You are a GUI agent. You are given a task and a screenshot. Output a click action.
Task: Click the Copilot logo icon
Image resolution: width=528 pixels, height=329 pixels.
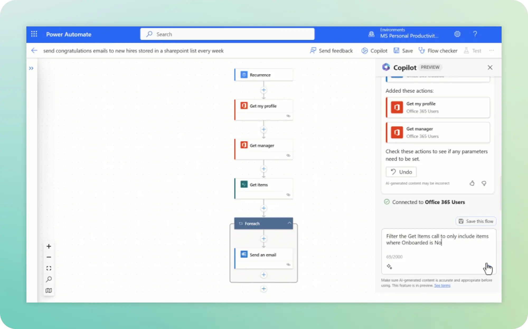[x=386, y=67]
